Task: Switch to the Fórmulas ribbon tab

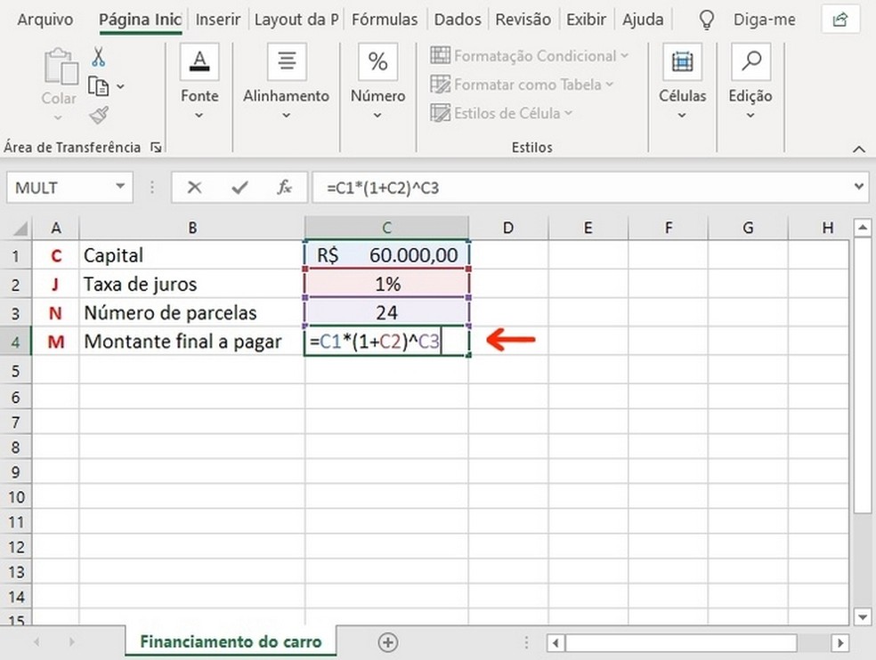Action: point(385,19)
